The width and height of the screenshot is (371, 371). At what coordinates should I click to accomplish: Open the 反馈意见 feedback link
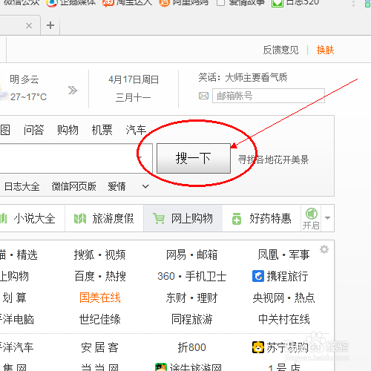pyautogui.click(x=280, y=50)
